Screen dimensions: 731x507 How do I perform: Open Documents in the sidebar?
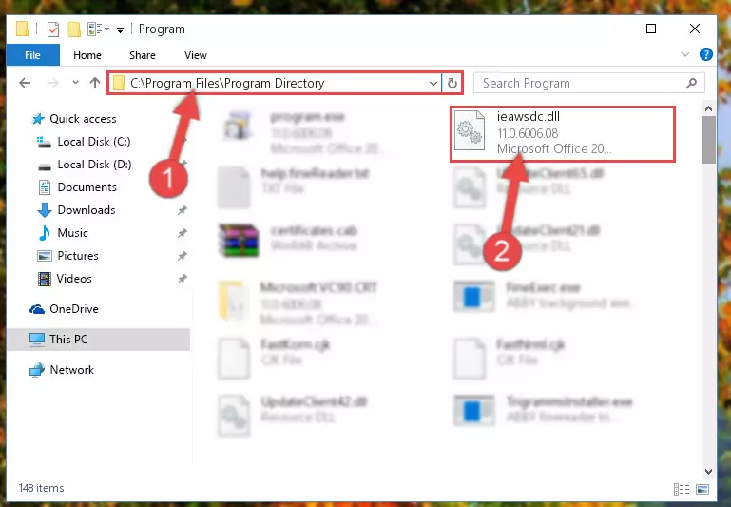pyautogui.click(x=87, y=187)
